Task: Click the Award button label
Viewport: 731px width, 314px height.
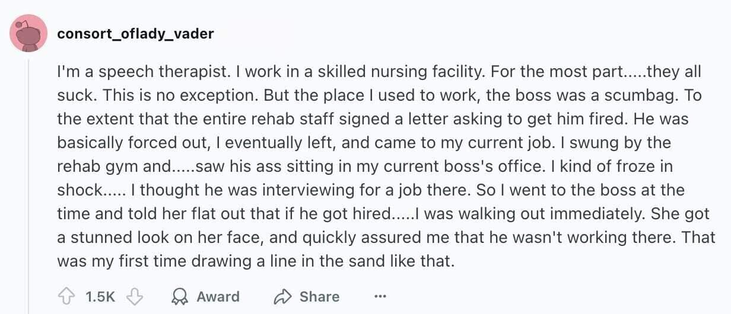Action: 218,297
